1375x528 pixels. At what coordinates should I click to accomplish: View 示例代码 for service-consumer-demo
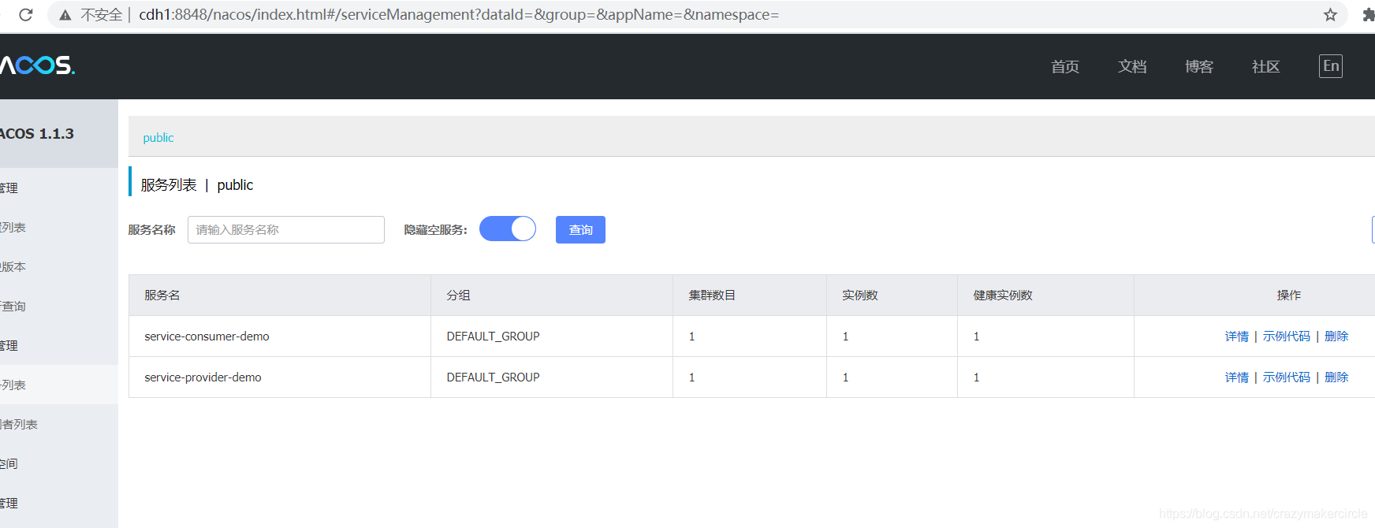1286,337
